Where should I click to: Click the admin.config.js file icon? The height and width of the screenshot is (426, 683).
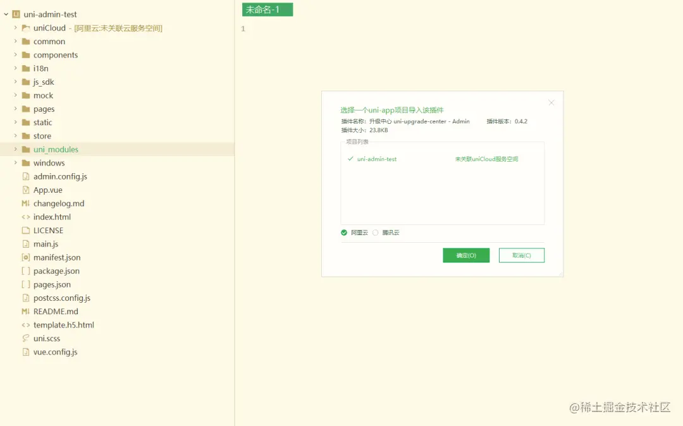26,176
